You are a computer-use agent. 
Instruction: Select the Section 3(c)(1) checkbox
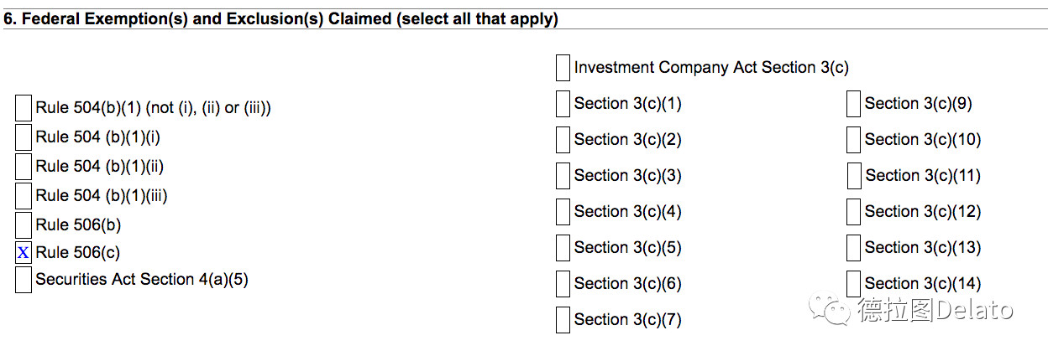click(x=563, y=104)
